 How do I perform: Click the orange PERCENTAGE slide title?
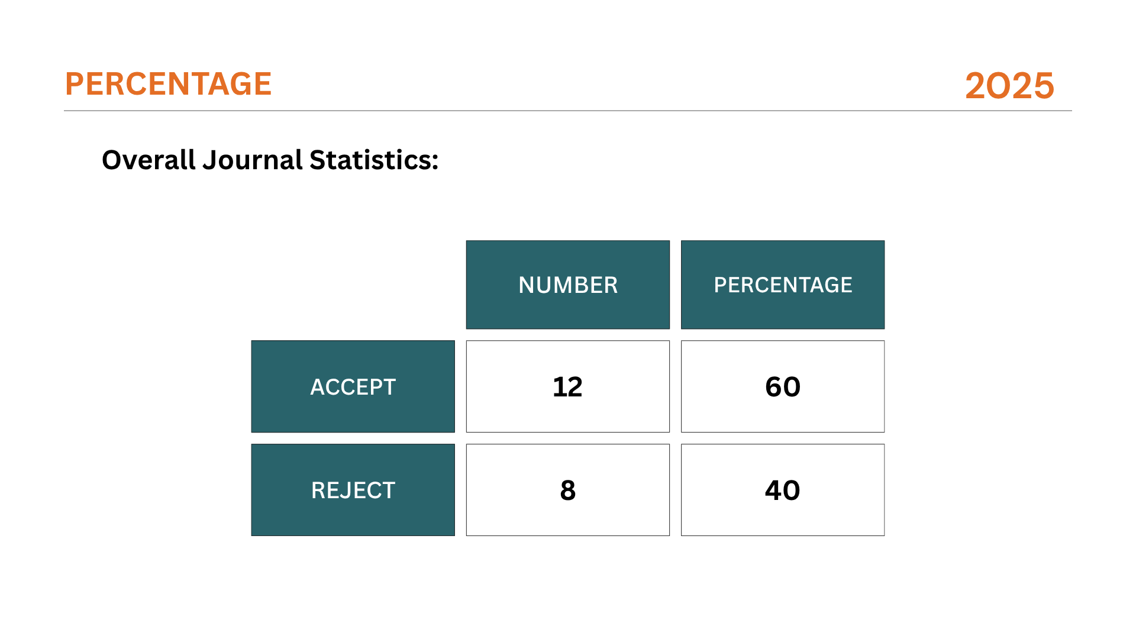pyautogui.click(x=168, y=84)
